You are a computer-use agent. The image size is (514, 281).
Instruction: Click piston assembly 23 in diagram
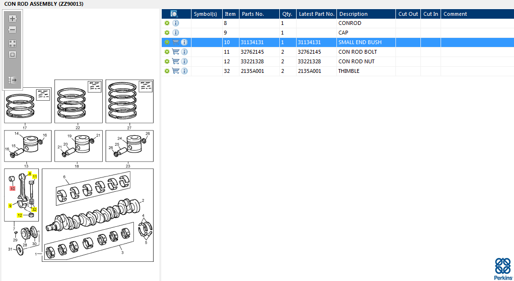[x=130, y=146]
